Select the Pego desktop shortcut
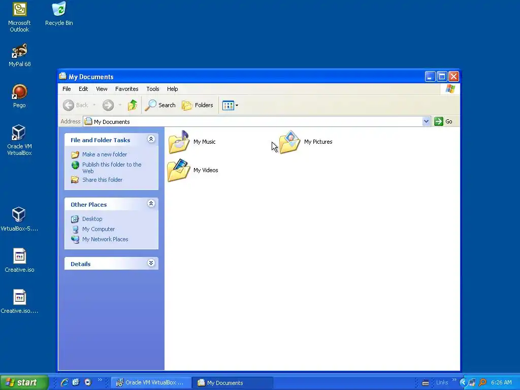 (19, 96)
